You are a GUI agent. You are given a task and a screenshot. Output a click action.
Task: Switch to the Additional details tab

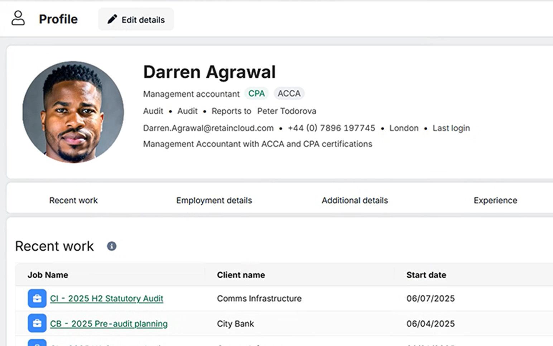click(x=354, y=200)
